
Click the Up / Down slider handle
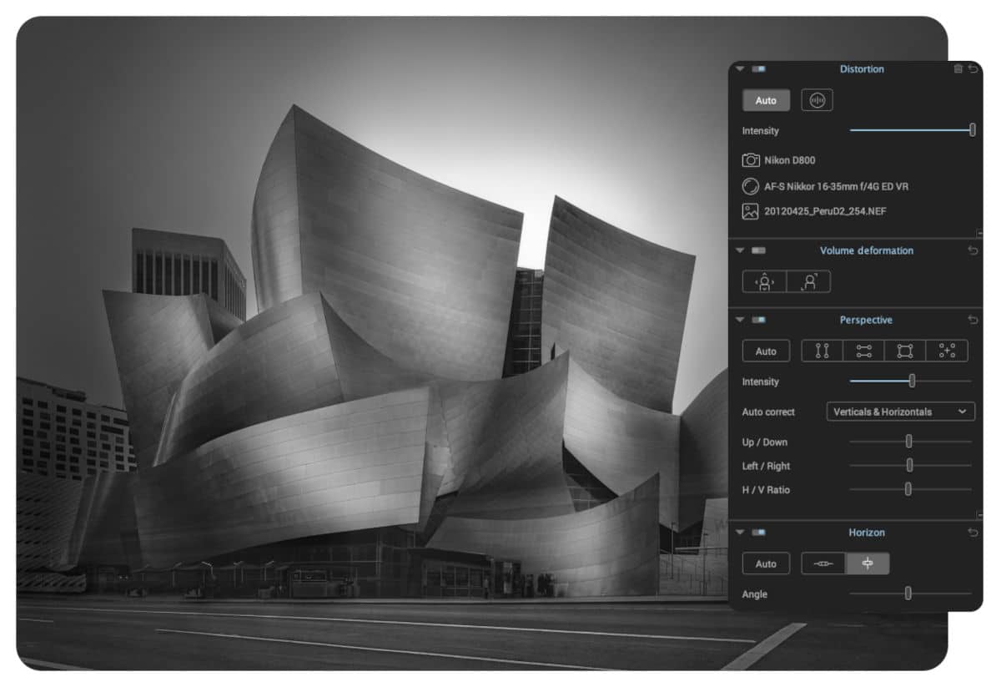point(908,442)
